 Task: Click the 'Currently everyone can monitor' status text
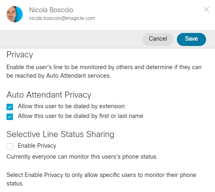click(x=82, y=157)
